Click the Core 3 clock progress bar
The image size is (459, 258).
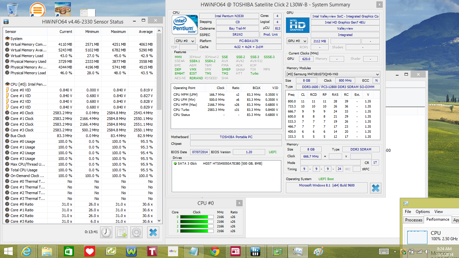(x=197, y=231)
